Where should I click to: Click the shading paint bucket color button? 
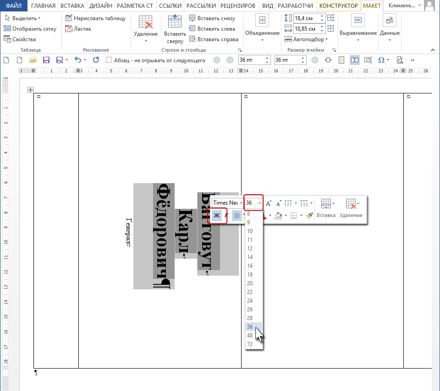(x=278, y=215)
